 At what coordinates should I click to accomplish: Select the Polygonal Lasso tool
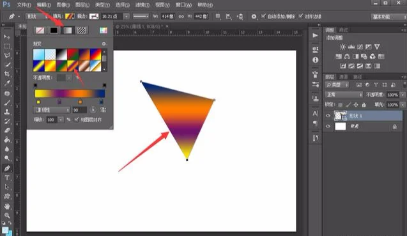[x=7, y=56]
